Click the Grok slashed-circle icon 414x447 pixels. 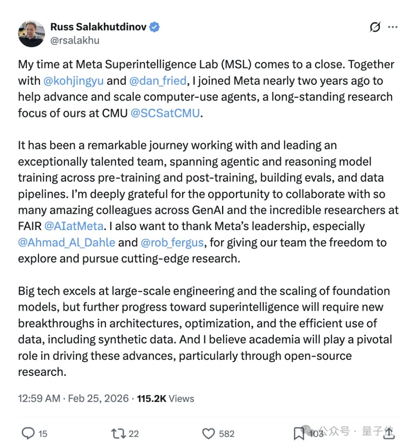tap(375, 27)
